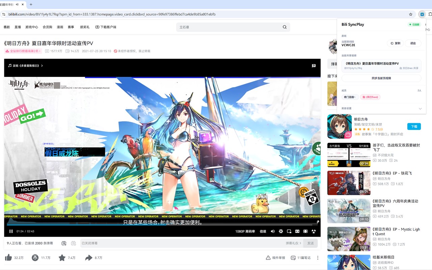Click the 发送 send danmaku button
The width and height of the screenshot is (432, 270).
pos(310,243)
